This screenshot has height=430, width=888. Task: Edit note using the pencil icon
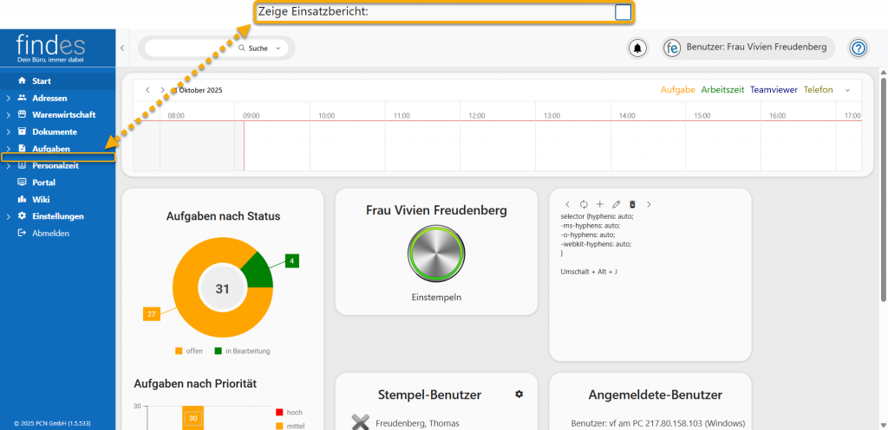(x=616, y=204)
